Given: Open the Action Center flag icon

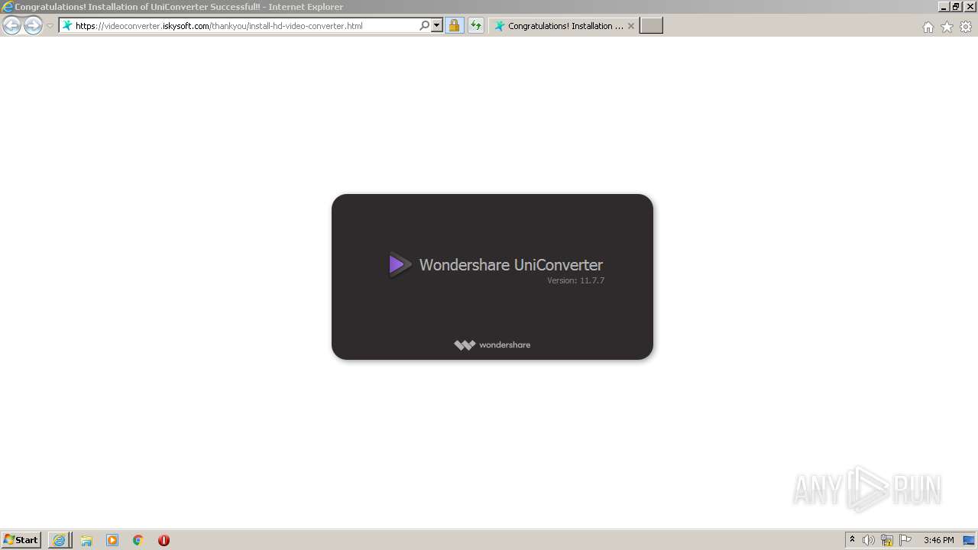Looking at the screenshot, I should (905, 540).
